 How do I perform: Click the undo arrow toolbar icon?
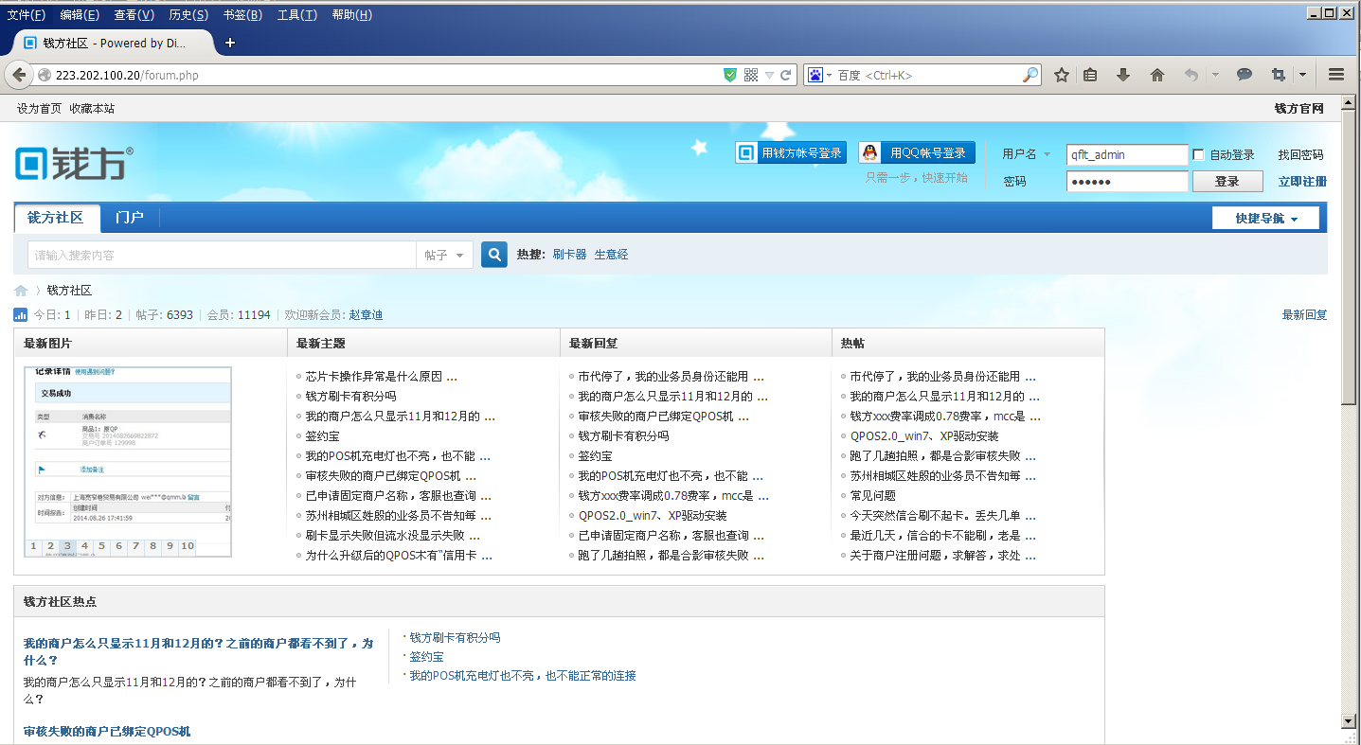(1191, 75)
